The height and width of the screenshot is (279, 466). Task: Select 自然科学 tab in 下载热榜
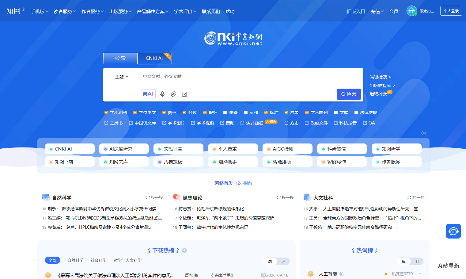[x=75, y=260]
